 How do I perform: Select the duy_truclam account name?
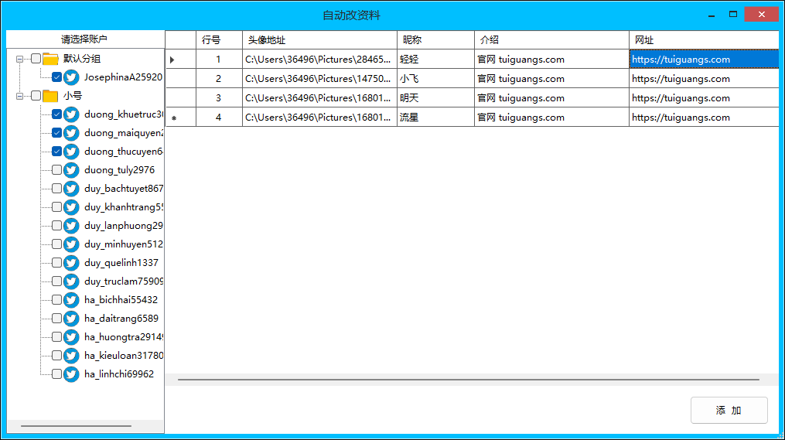(124, 281)
